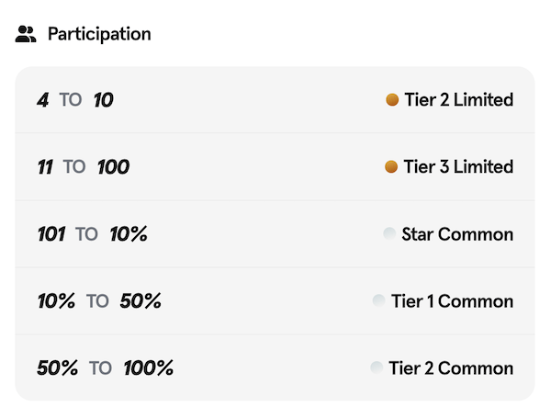Click the Tier 2 Common grey badge icon
Screen dimensions: 551x418
coord(377,367)
